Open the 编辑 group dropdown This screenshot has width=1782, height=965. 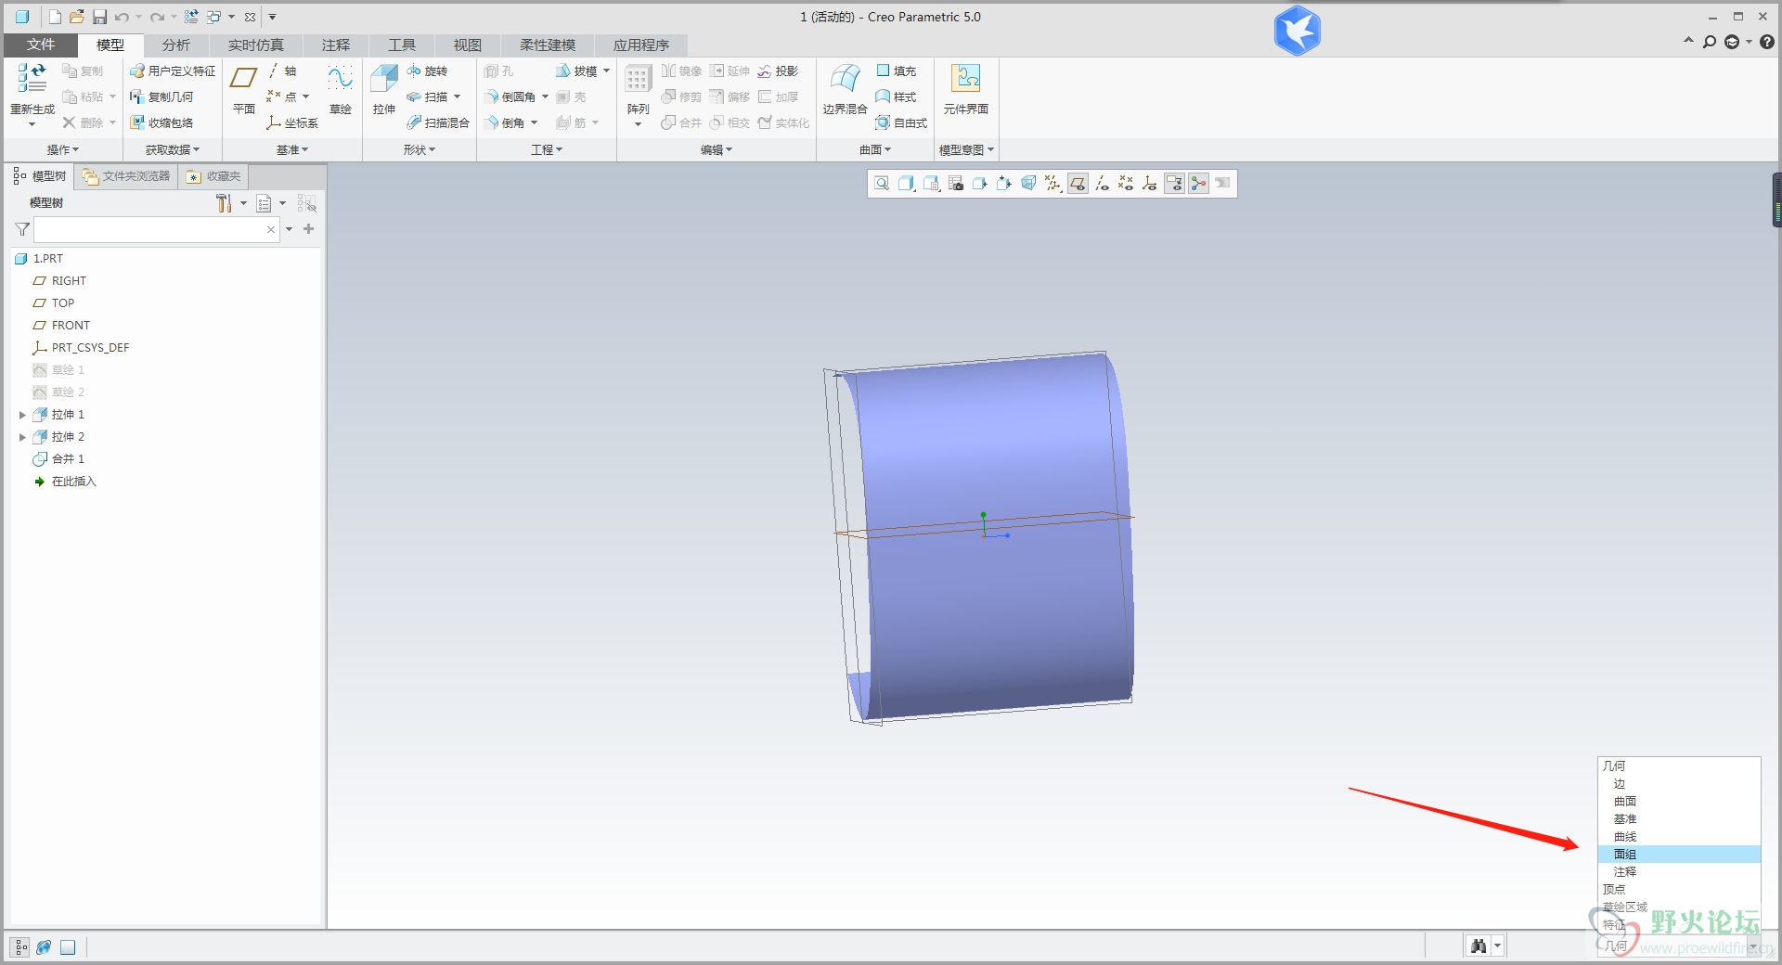pos(717,149)
